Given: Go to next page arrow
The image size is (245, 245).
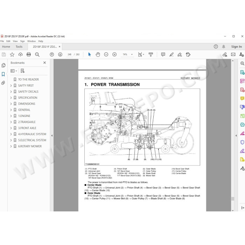Looking at the screenshot, I should [60, 54].
